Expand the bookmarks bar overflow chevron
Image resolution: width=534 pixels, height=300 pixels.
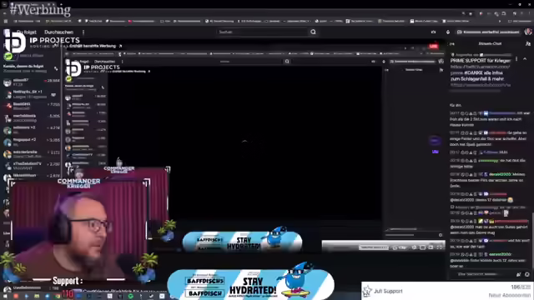click(500, 21)
